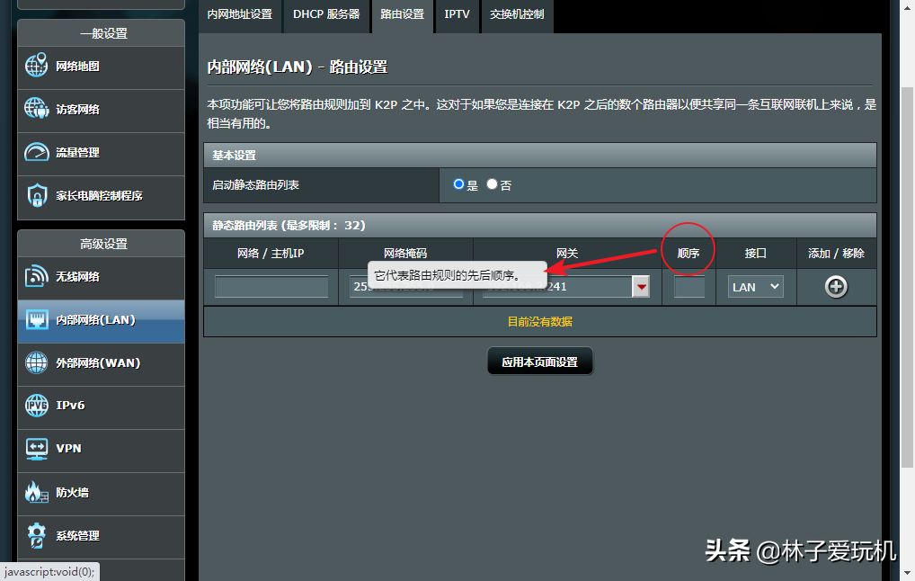Click the 流量管理 gauge icon

(x=37, y=152)
